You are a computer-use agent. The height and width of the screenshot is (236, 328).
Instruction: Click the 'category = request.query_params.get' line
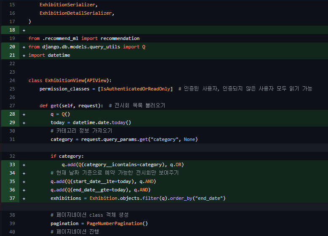click(x=124, y=139)
